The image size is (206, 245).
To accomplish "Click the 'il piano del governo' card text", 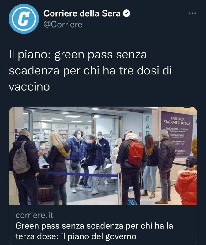I will 99,236.
